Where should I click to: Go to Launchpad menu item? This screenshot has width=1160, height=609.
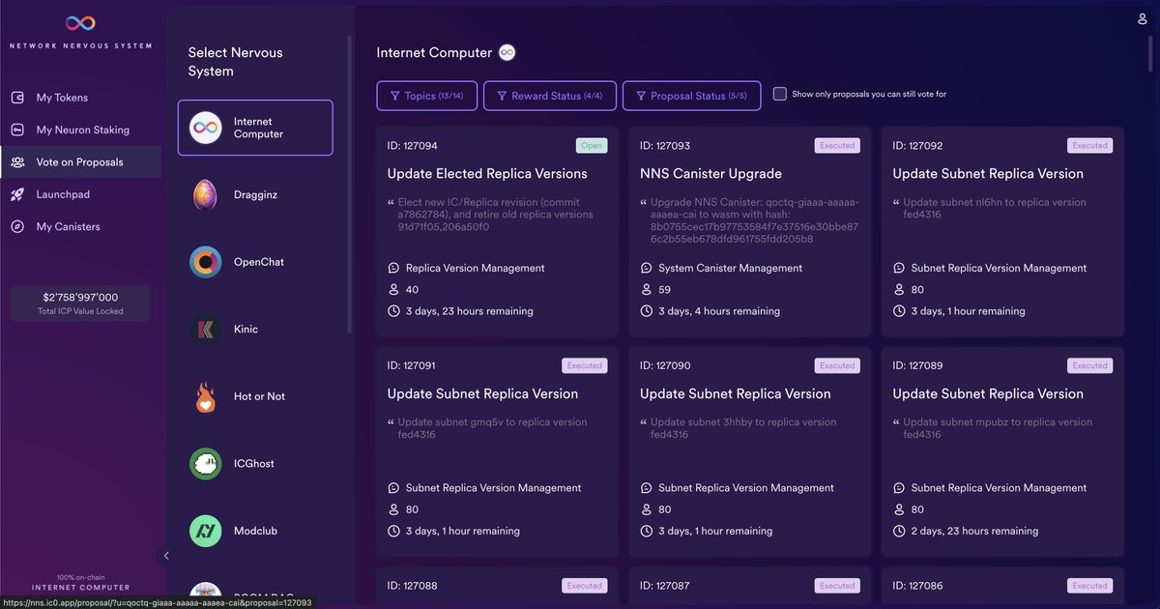80,194
